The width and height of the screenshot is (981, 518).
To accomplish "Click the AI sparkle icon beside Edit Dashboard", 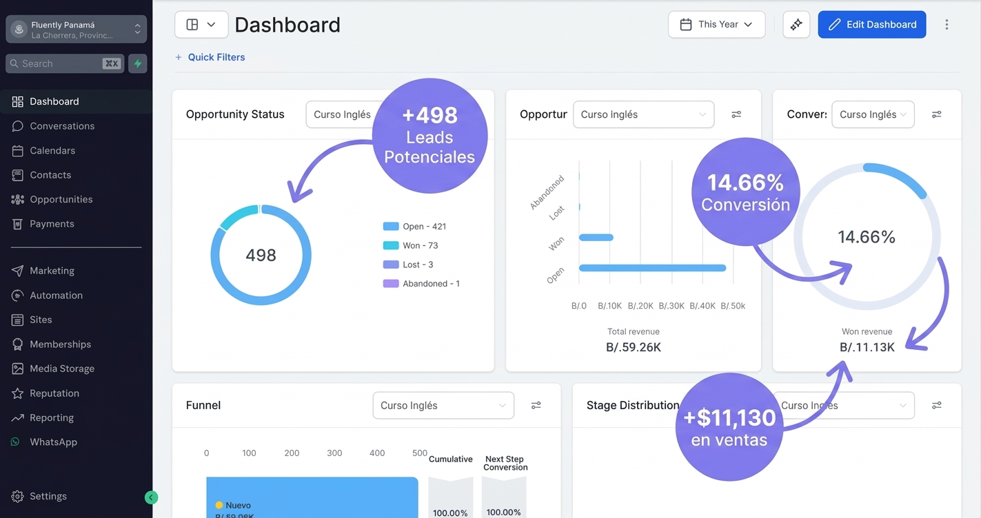I will pyautogui.click(x=796, y=25).
